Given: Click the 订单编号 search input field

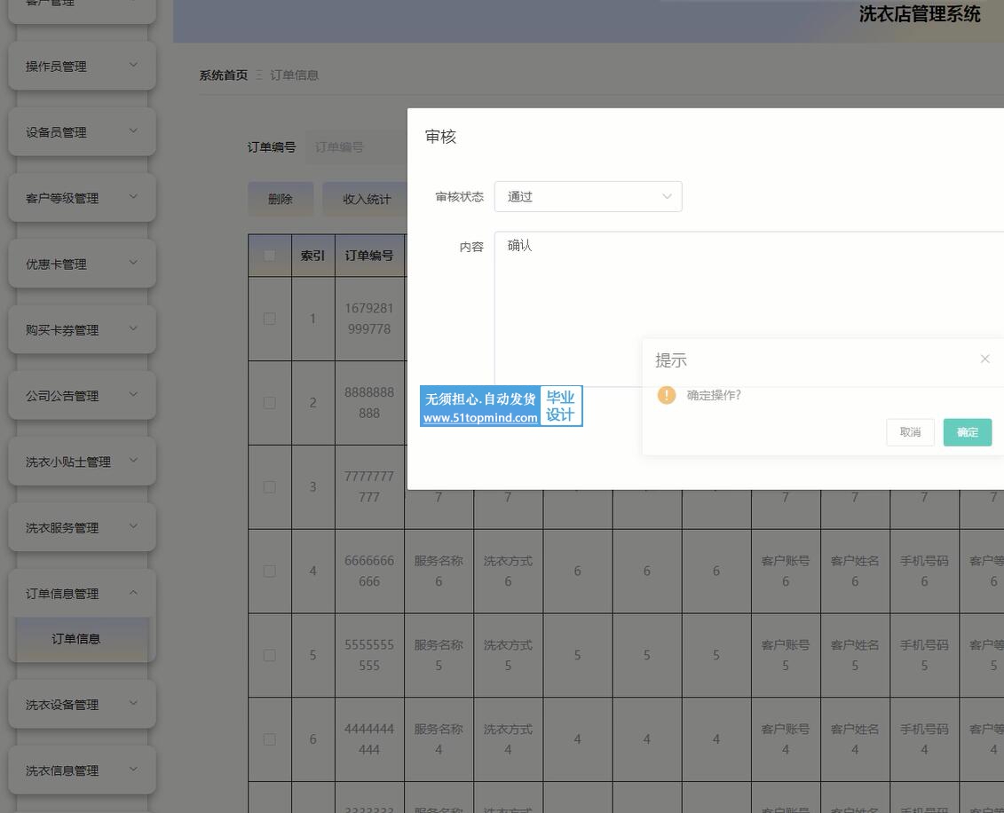Looking at the screenshot, I should [356, 147].
